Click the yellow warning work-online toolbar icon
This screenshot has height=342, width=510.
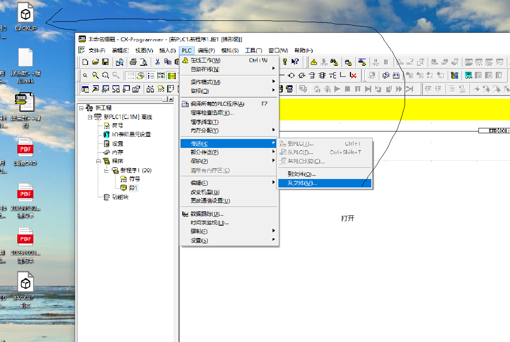click(x=314, y=62)
